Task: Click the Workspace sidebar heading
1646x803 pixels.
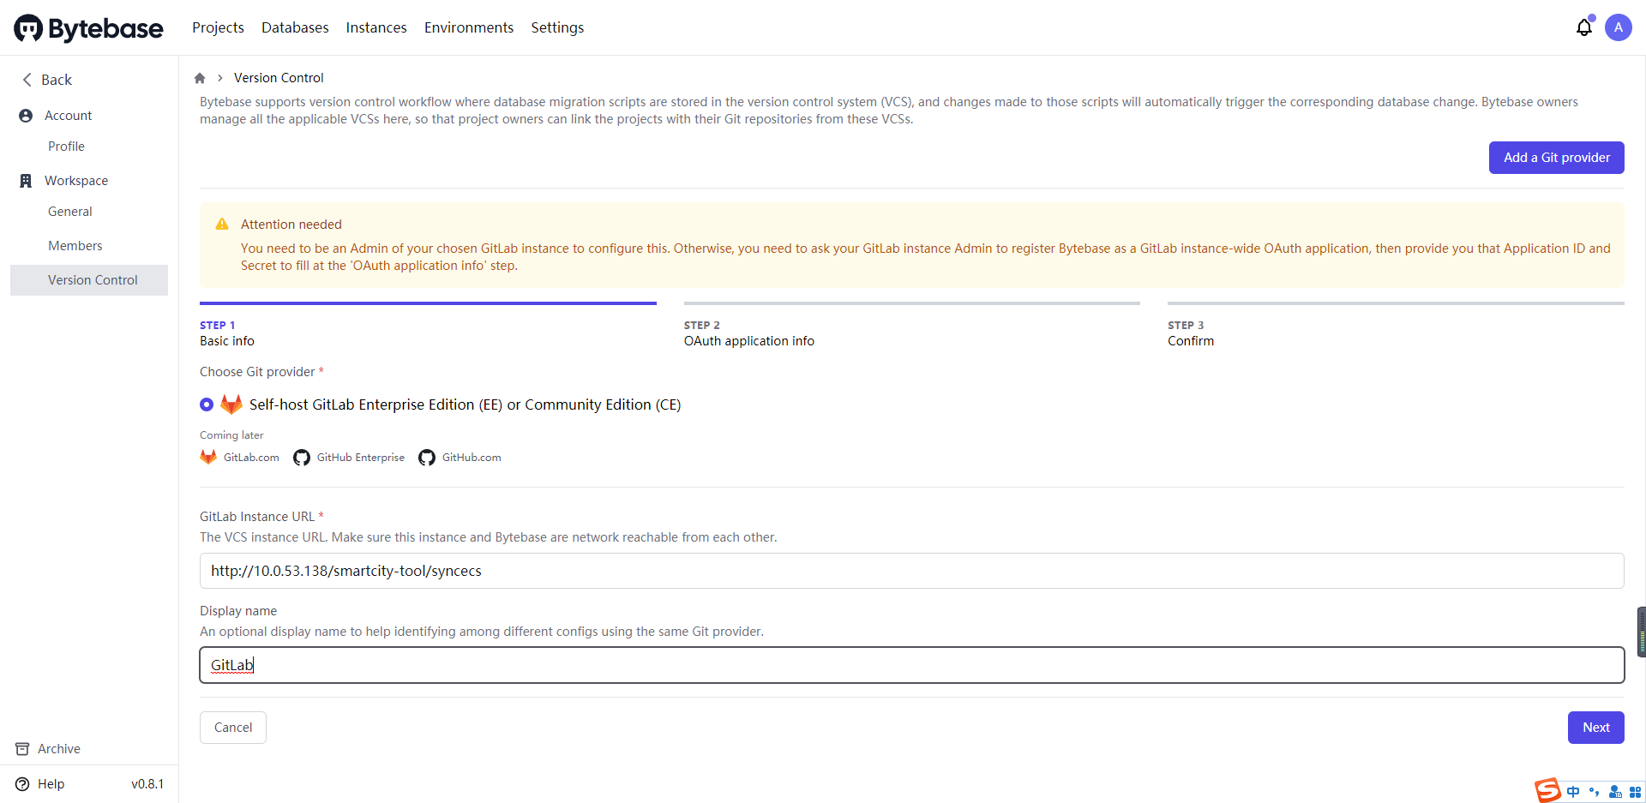Action: 76,181
